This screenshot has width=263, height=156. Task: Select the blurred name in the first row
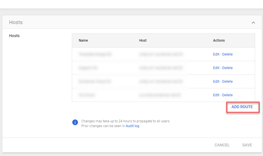click(95, 54)
